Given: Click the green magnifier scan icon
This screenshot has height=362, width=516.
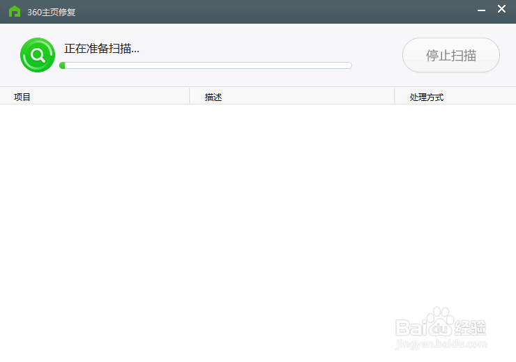Looking at the screenshot, I should (38, 55).
